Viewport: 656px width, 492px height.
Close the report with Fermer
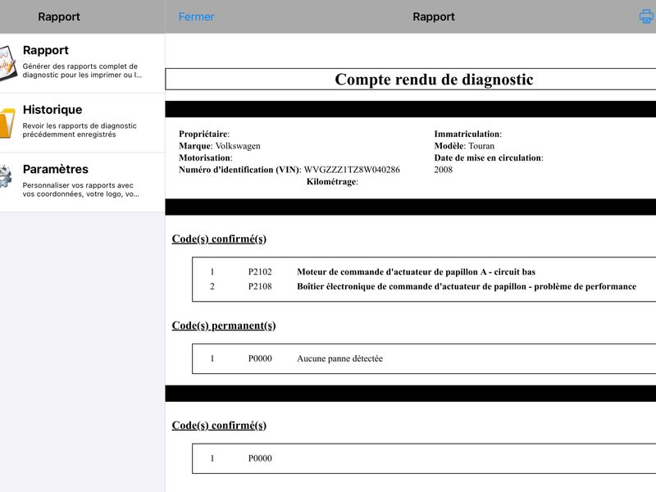(x=196, y=16)
